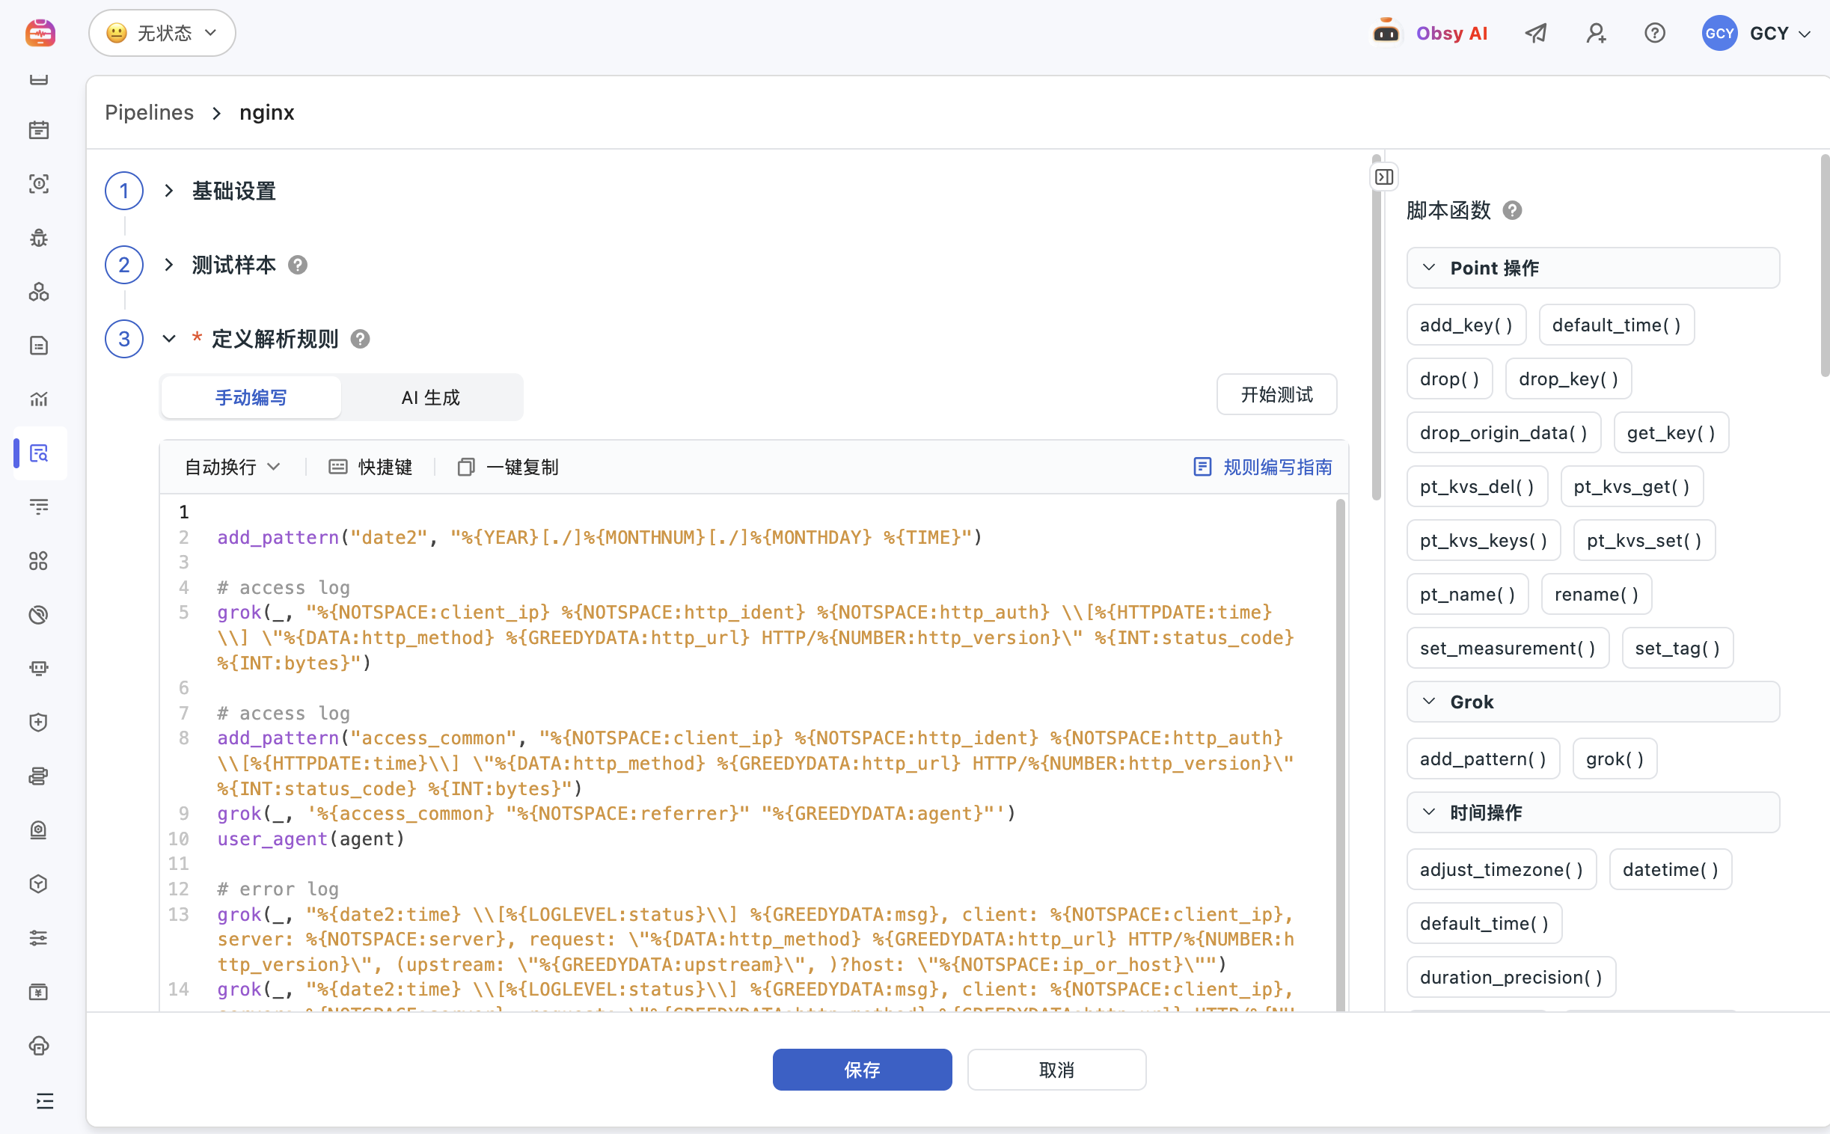The height and width of the screenshot is (1134, 1830).
Task: Open the invite user icon
Action: click(x=1595, y=33)
